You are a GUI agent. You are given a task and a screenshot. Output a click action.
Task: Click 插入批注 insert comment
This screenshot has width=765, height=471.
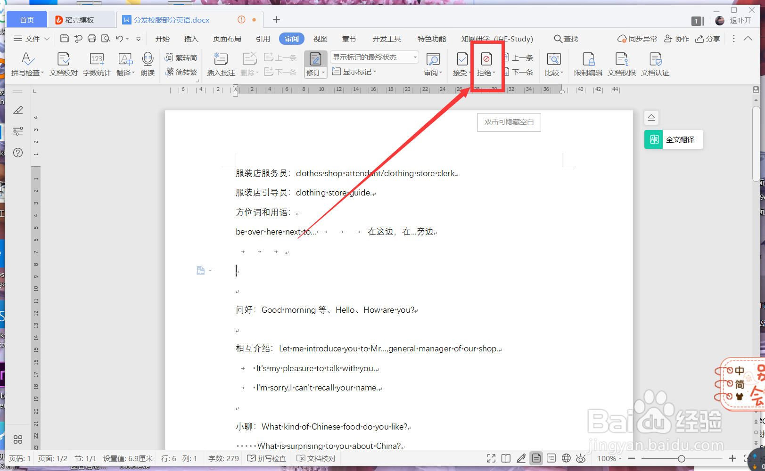coord(221,64)
